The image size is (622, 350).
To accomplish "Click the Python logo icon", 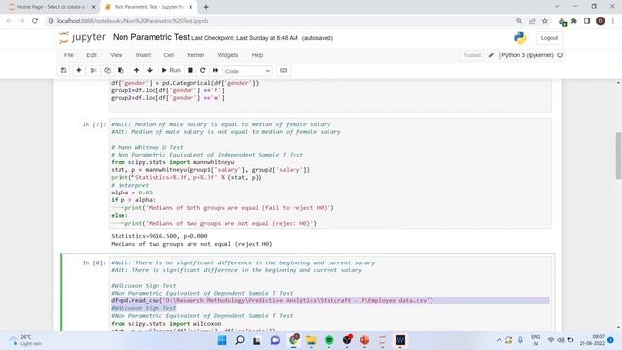I will [x=520, y=38].
